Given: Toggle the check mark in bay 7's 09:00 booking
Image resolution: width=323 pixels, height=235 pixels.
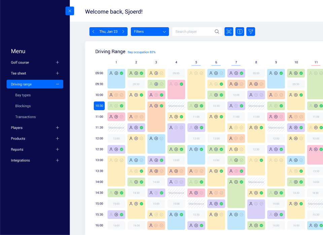Looking at the screenshot, I should tap(242, 73).
